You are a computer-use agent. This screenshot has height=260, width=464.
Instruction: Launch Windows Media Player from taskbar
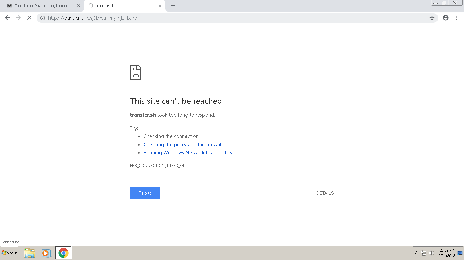pos(46,253)
